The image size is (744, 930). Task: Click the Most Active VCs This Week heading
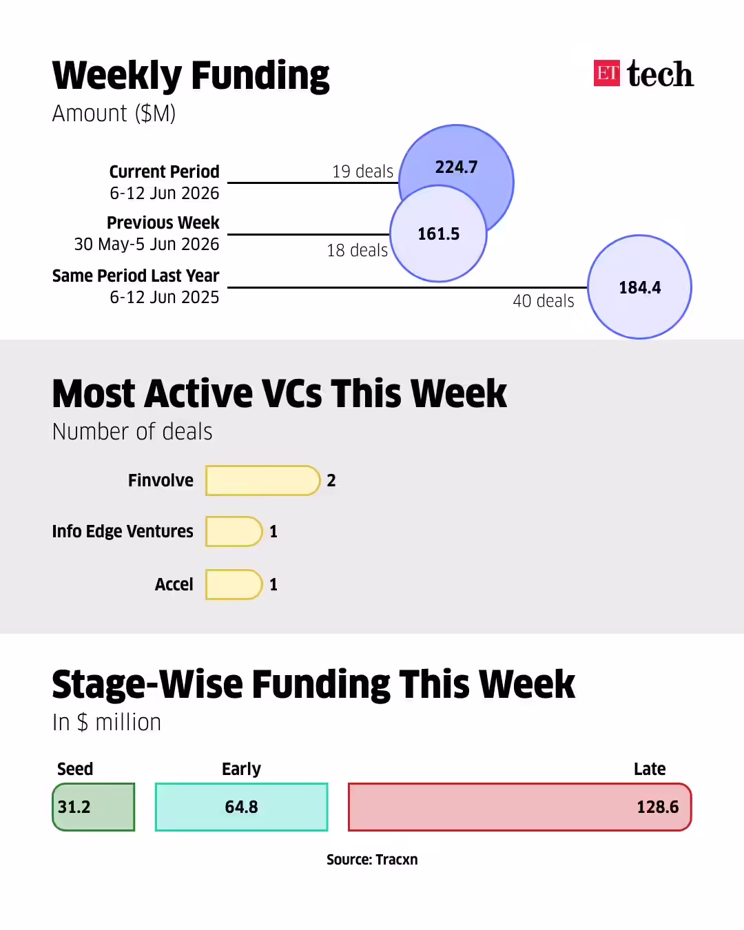coord(280,394)
